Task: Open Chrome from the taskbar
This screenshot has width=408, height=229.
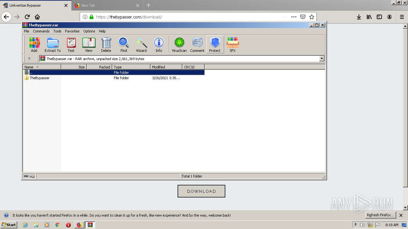Action: point(57,225)
